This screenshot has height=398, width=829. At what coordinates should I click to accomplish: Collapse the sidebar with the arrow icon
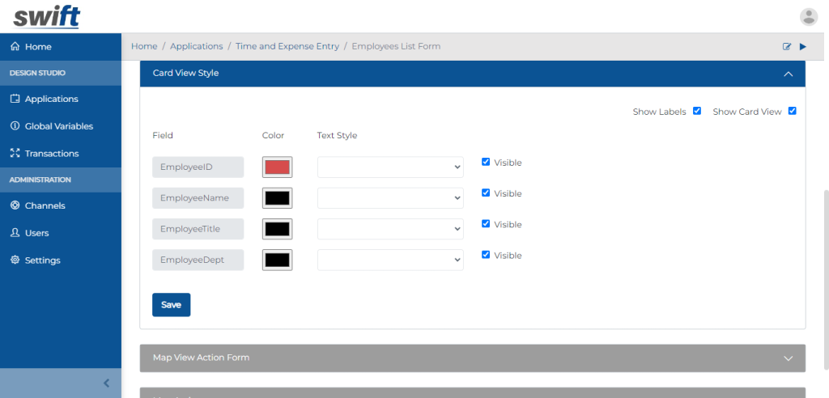(x=106, y=383)
